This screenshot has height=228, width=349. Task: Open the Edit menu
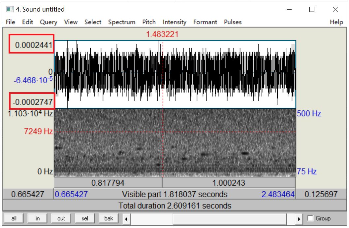pyautogui.click(x=28, y=22)
